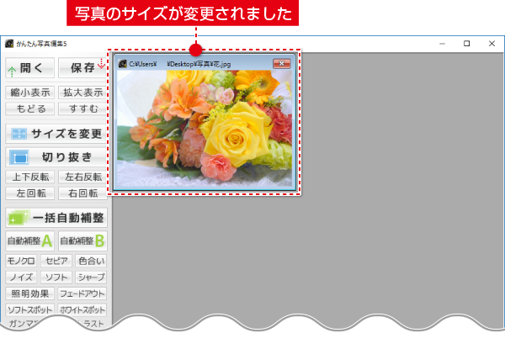This screenshot has width=505, height=338.
Task: Flip vertically with 上下反転
Action: pyautogui.click(x=30, y=177)
